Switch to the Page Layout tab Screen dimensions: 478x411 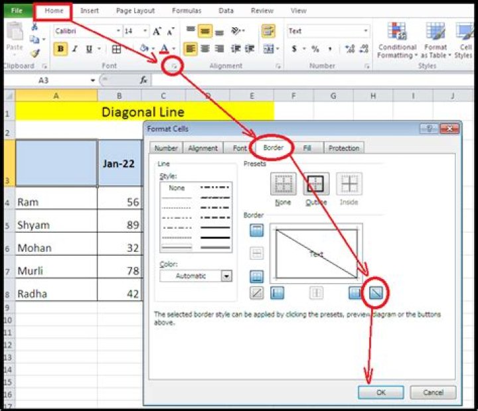click(x=135, y=11)
